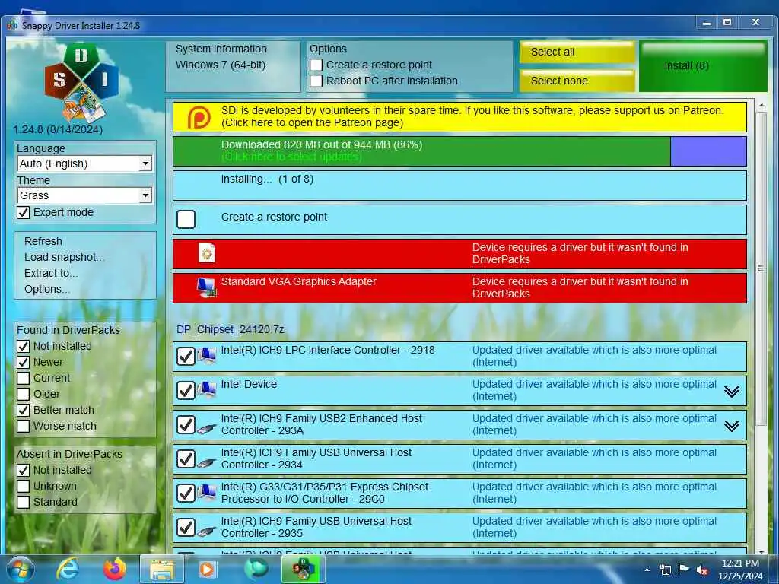
Task: Click the USB Universal Host Controller 2934 icon
Action: (206, 462)
